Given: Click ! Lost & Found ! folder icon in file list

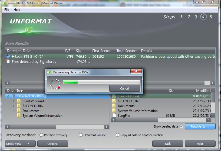Looking at the screenshot, I should [x=114, y=96].
